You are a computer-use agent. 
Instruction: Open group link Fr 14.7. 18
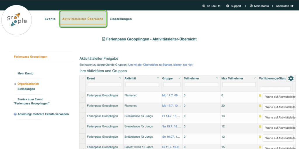pos(172,116)
